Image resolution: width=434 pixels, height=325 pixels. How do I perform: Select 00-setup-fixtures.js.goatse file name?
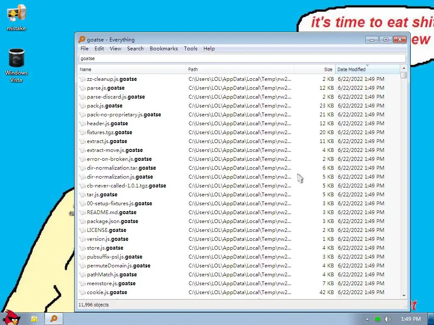tap(120, 204)
